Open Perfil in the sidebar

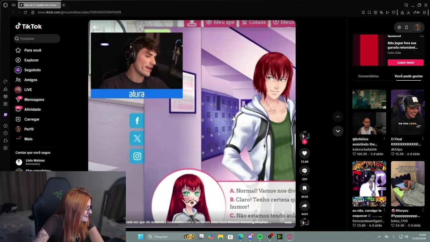click(x=25, y=129)
